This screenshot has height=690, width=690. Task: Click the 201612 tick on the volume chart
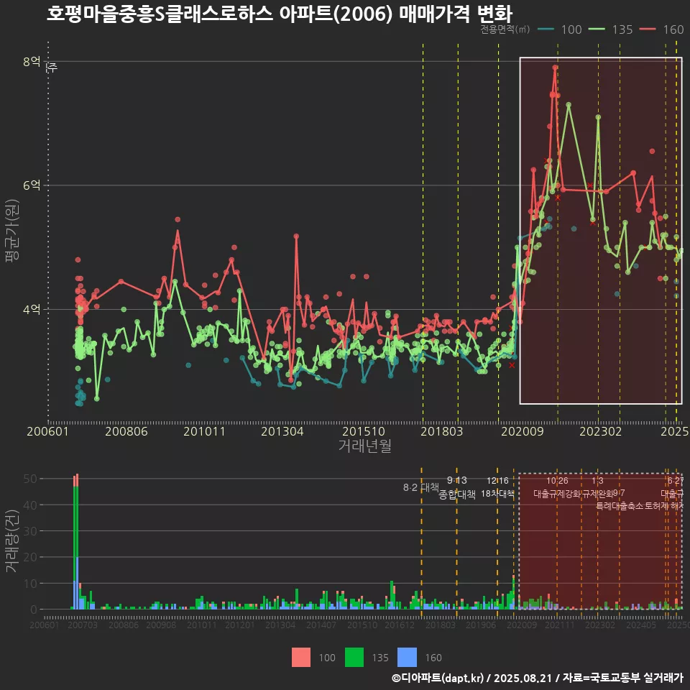pos(400,625)
